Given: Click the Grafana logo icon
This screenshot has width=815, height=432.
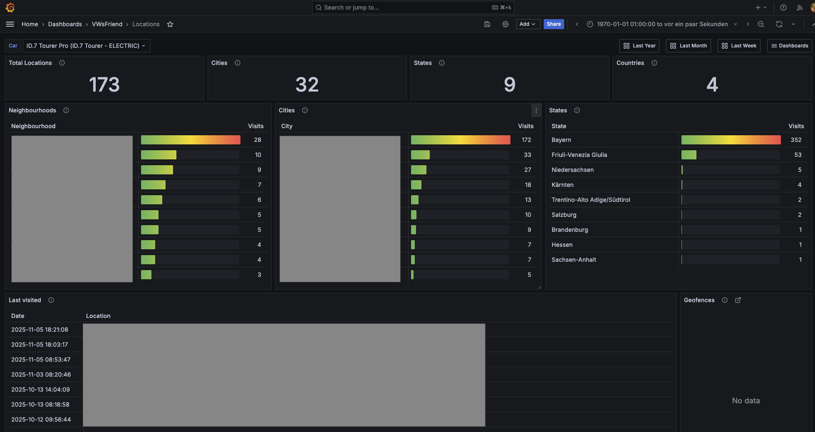Looking at the screenshot, I should (10, 7).
